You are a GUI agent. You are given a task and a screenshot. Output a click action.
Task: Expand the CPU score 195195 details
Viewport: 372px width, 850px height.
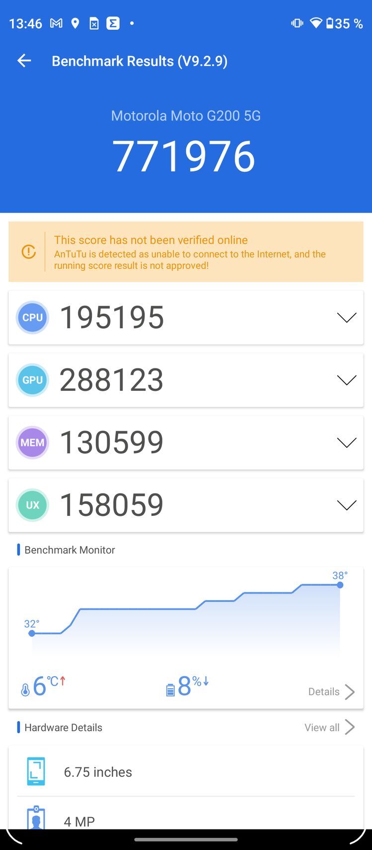tap(346, 317)
